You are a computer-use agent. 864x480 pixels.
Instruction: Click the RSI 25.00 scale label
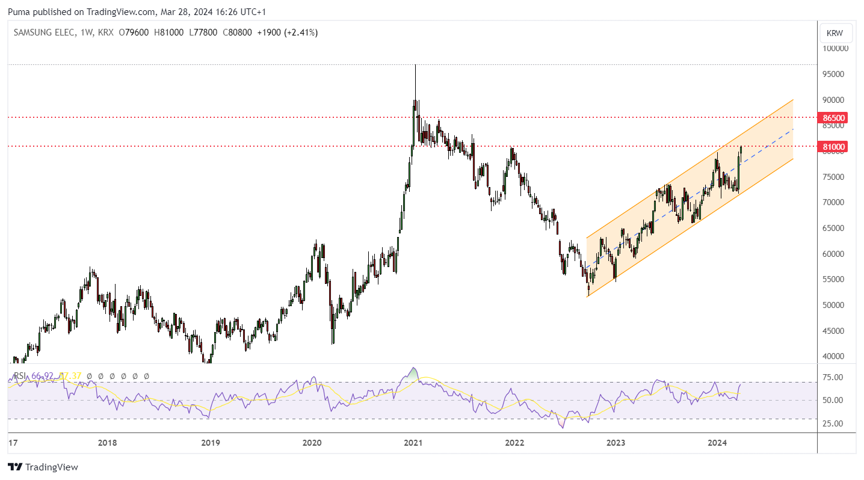point(834,423)
